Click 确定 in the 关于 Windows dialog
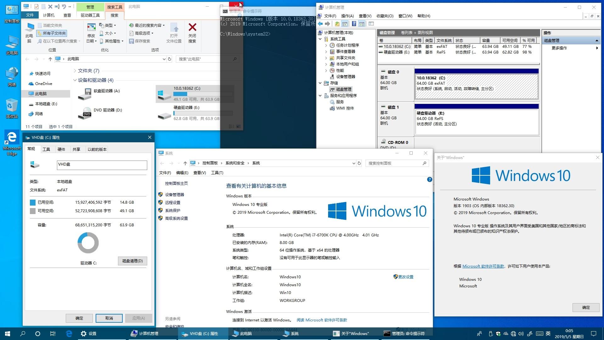 coord(586,307)
